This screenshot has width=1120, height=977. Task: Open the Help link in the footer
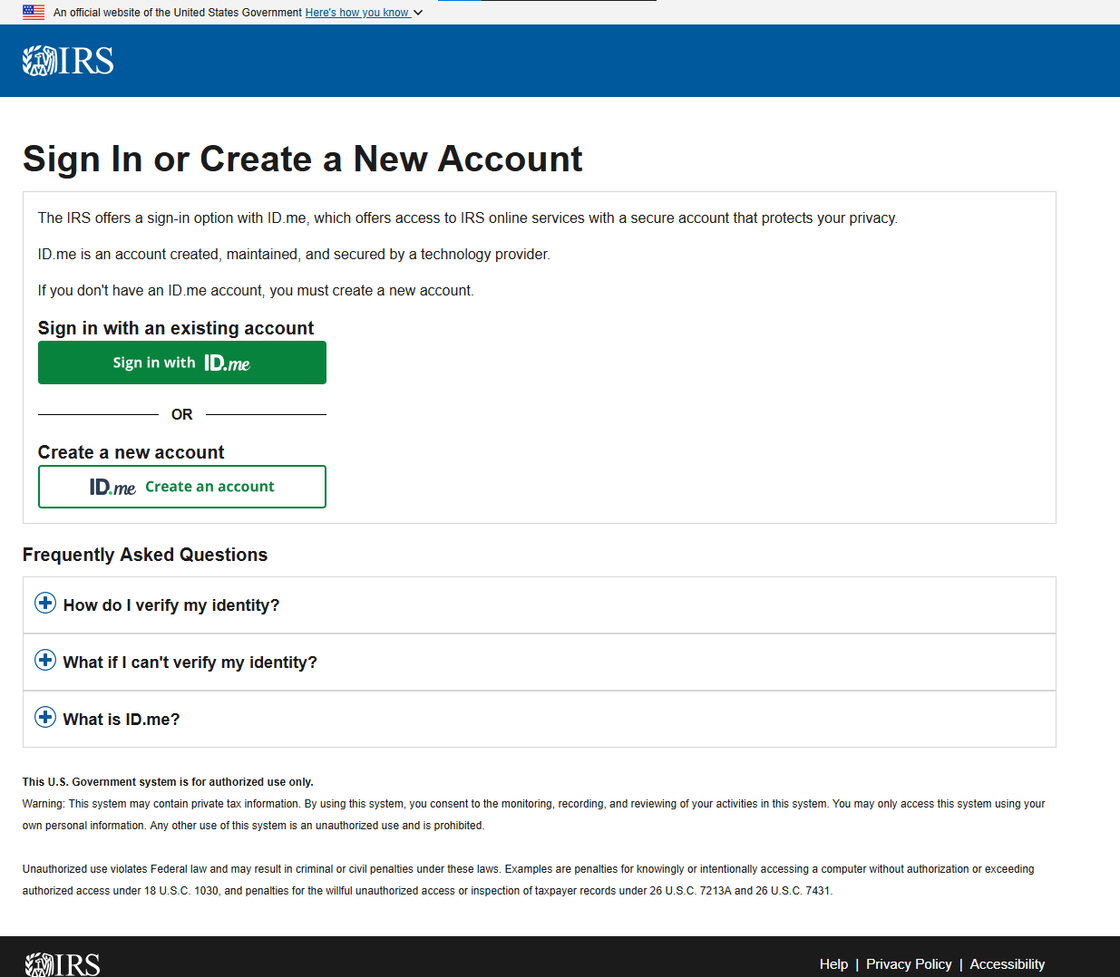click(833, 964)
